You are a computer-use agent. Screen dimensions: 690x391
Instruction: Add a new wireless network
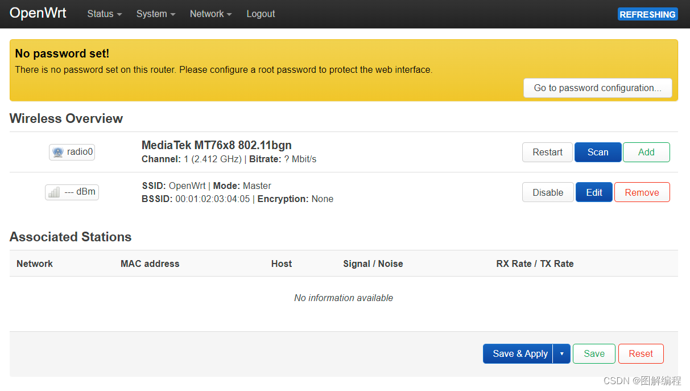pyautogui.click(x=646, y=152)
